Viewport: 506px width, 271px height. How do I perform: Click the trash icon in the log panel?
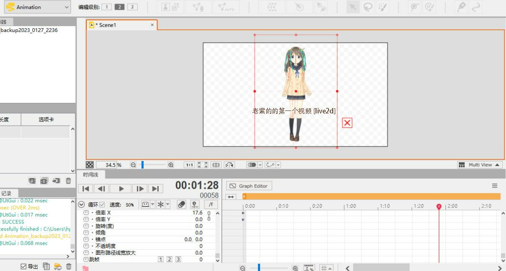click(x=69, y=266)
